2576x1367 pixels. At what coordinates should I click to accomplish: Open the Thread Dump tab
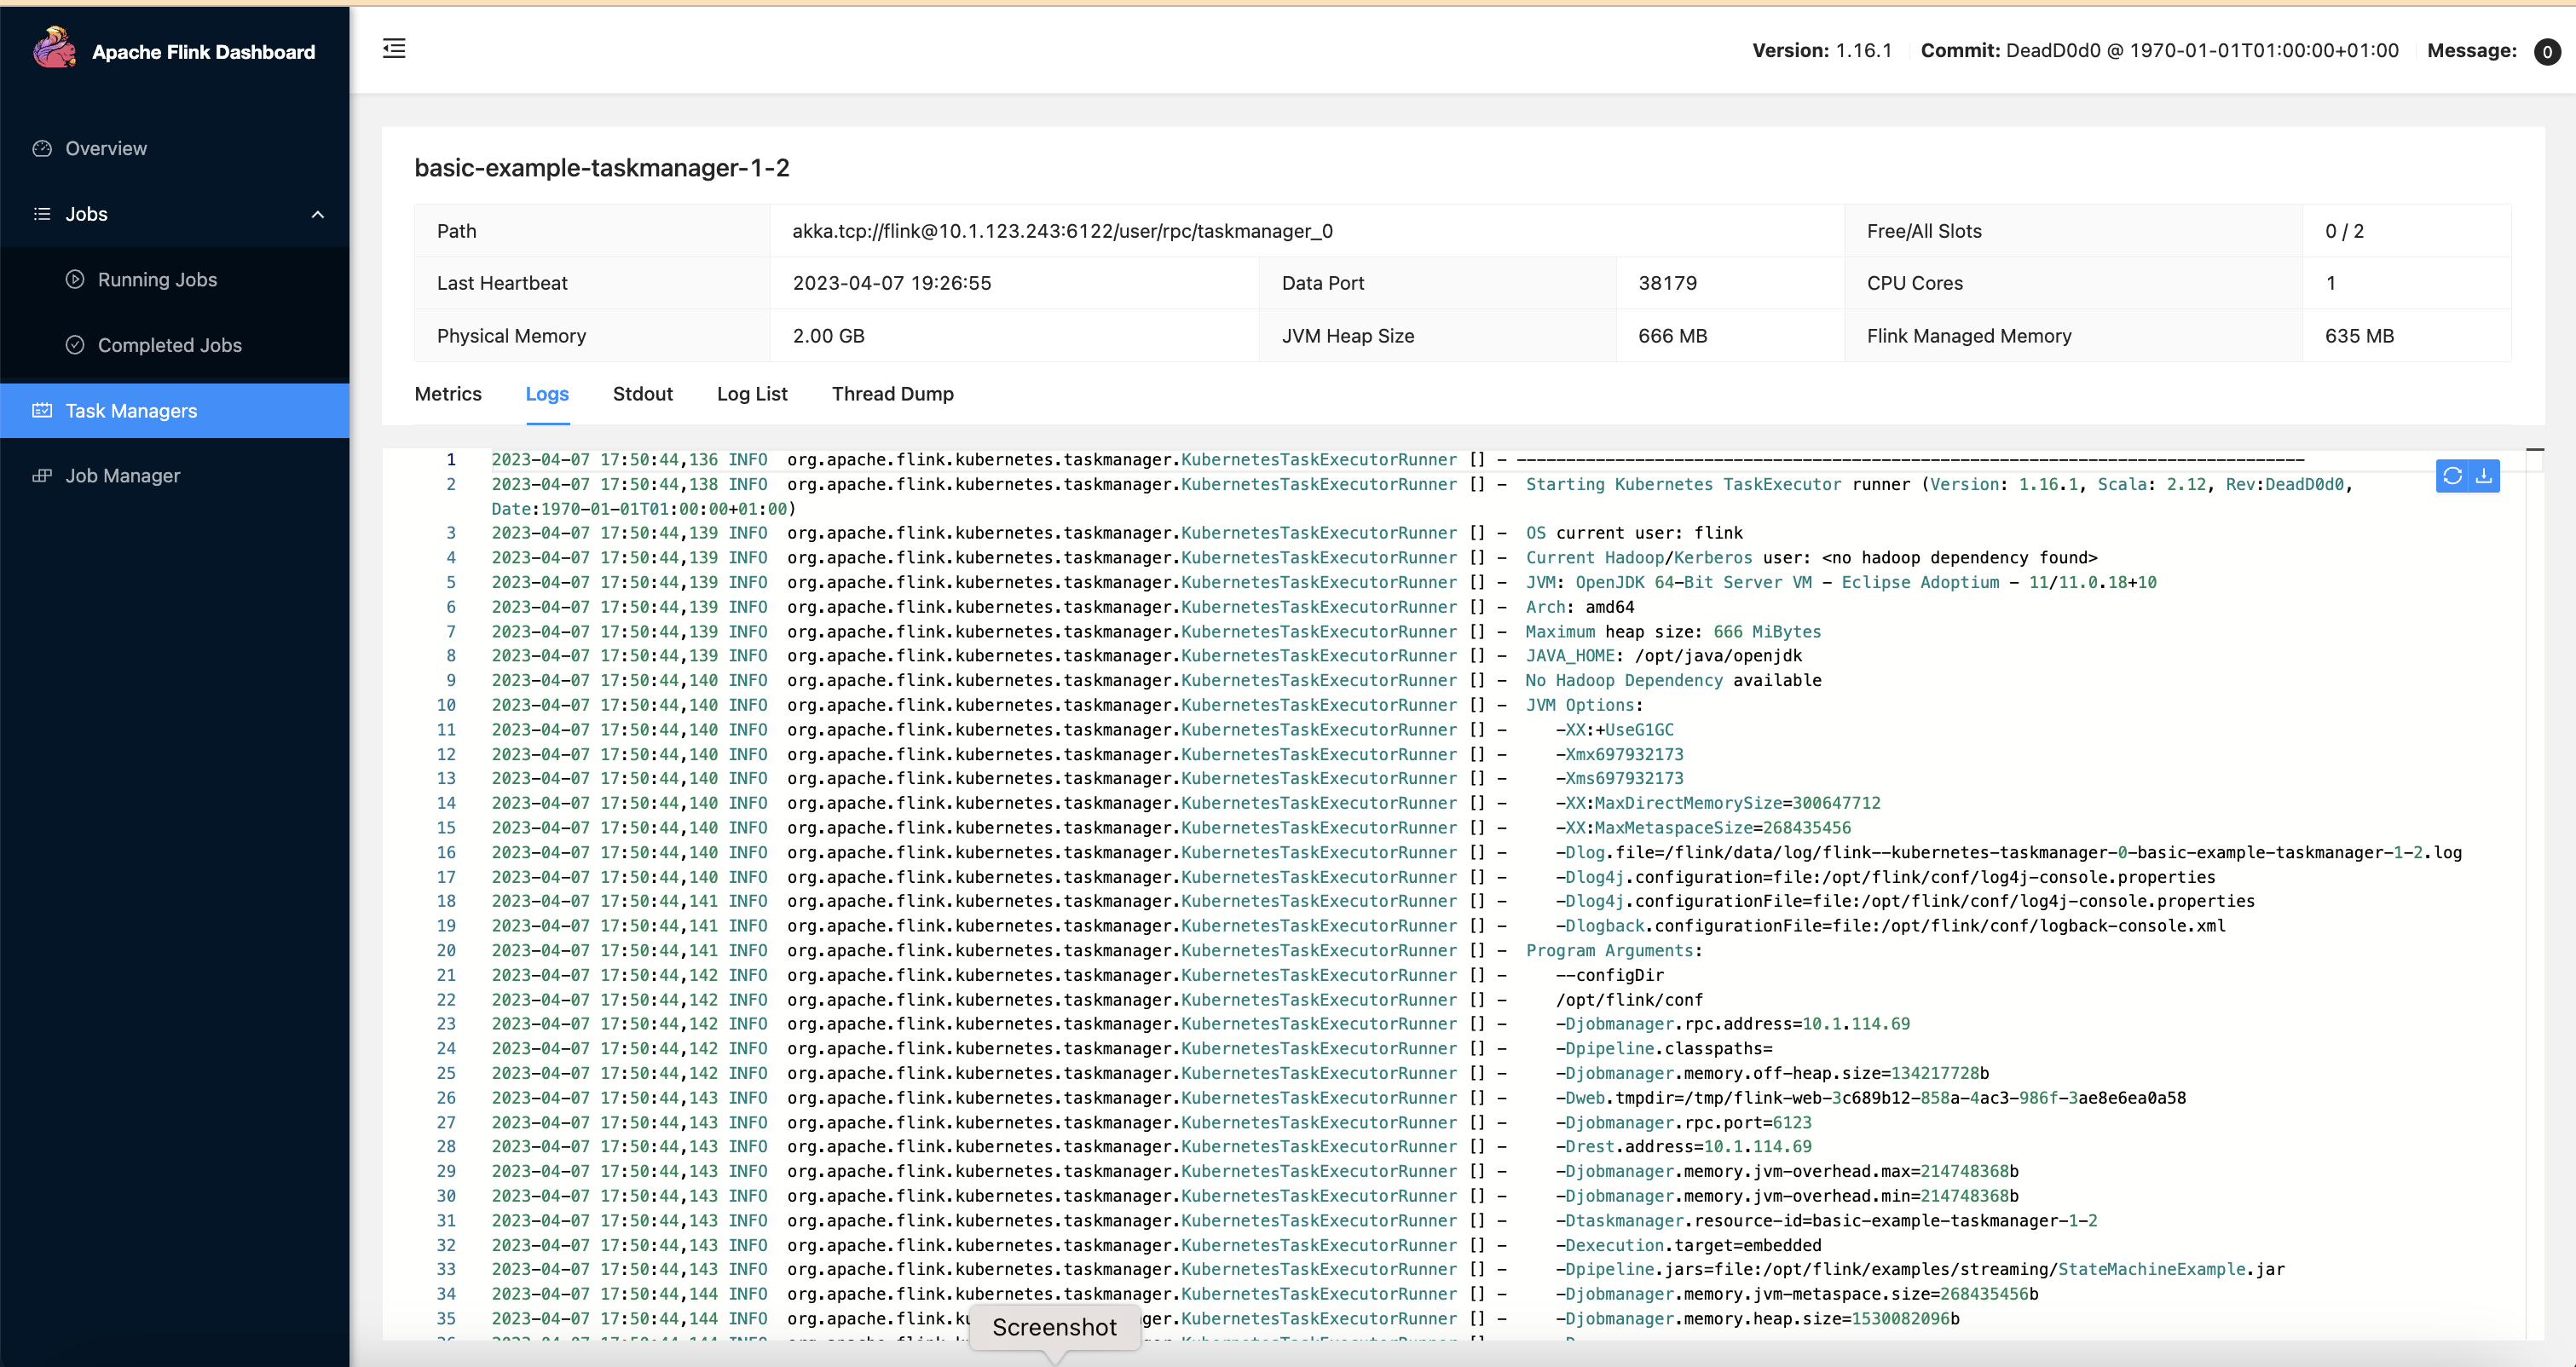tap(892, 394)
